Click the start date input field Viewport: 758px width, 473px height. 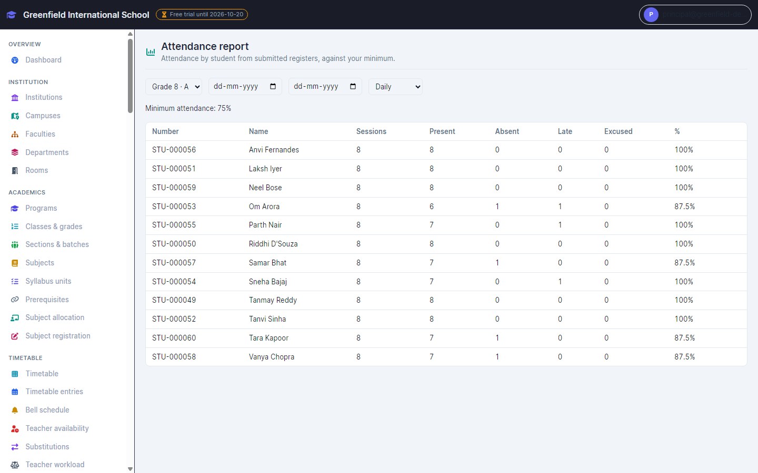245,86
